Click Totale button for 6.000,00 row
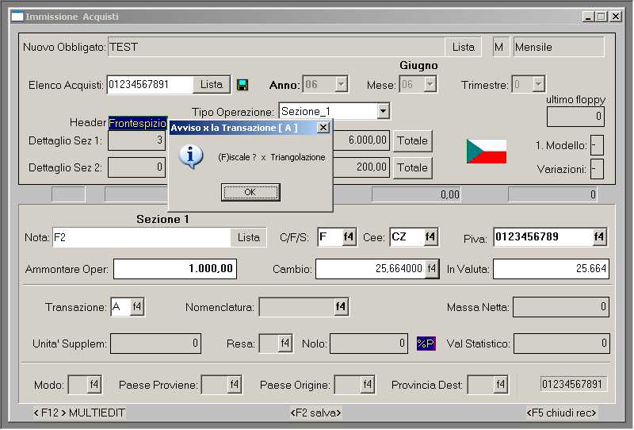634x430 pixels. [412, 140]
